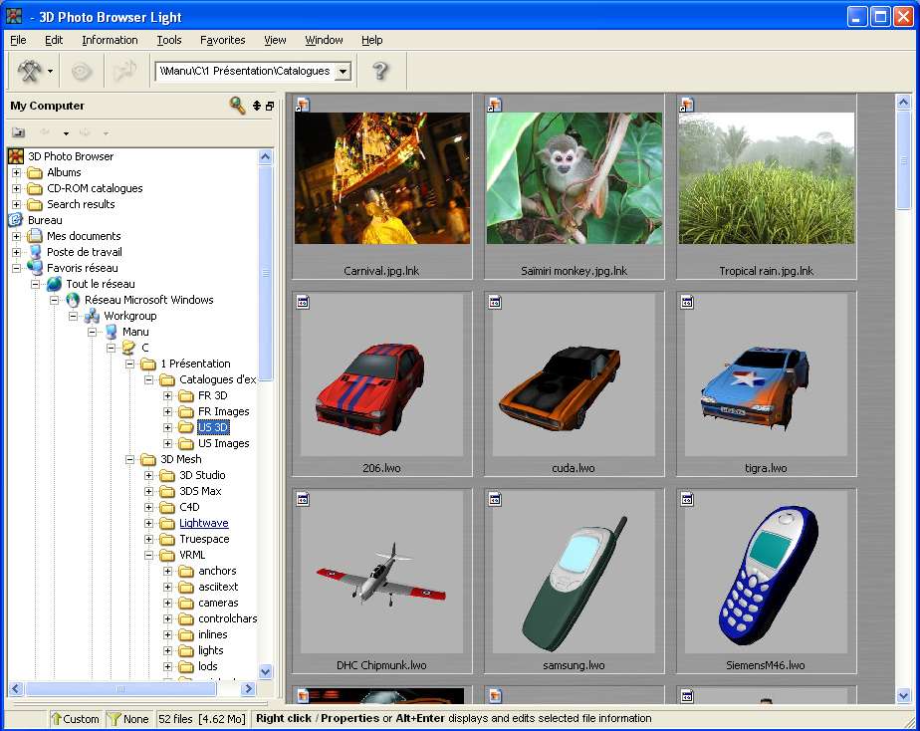Collapse the Workgroup tree node
The width and height of the screenshot is (920, 731).
[x=74, y=316]
